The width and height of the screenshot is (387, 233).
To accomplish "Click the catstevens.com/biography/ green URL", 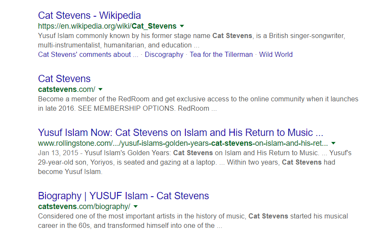I will (x=84, y=206).
